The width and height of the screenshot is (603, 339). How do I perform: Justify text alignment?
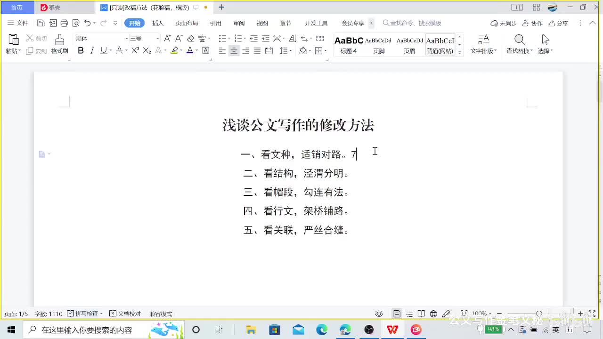[257, 50]
